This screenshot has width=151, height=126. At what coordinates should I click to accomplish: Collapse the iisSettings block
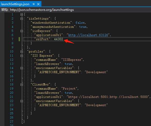pos(22,19)
